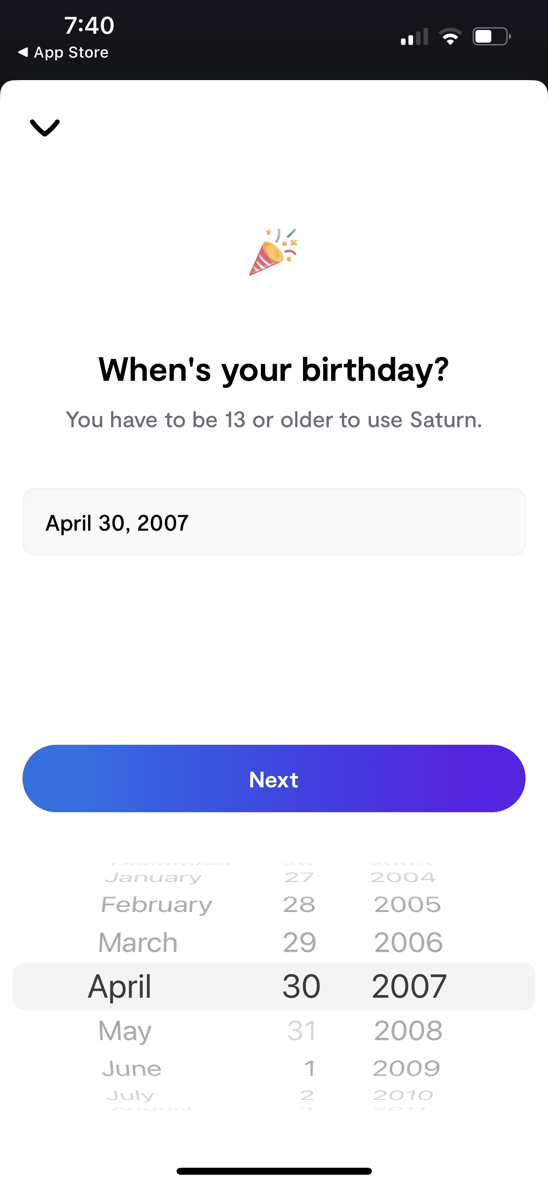Pick day 29 in the day wheel
This screenshot has height=1186, width=548.
(300, 942)
